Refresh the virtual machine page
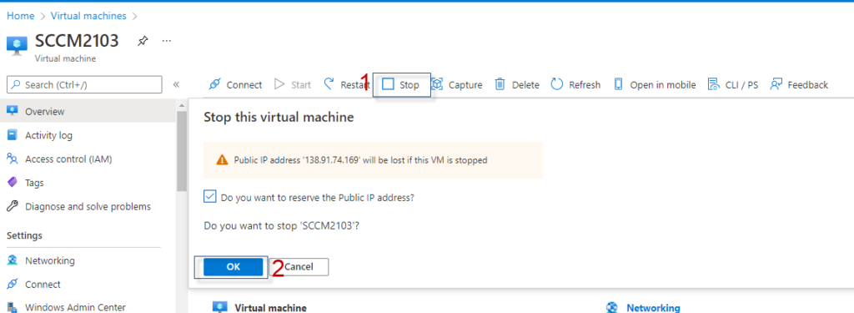 pyautogui.click(x=575, y=85)
